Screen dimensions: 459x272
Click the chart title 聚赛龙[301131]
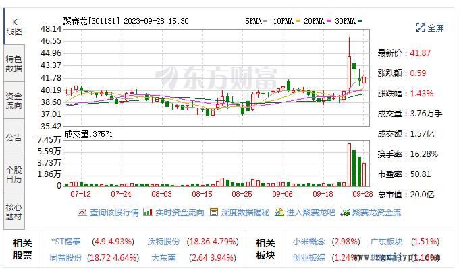[92, 21]
